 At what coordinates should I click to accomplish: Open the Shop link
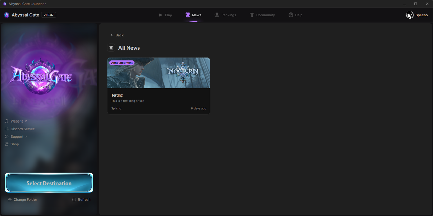click(12, 144)
